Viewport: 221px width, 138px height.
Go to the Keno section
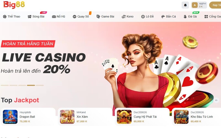click(128, 17)
